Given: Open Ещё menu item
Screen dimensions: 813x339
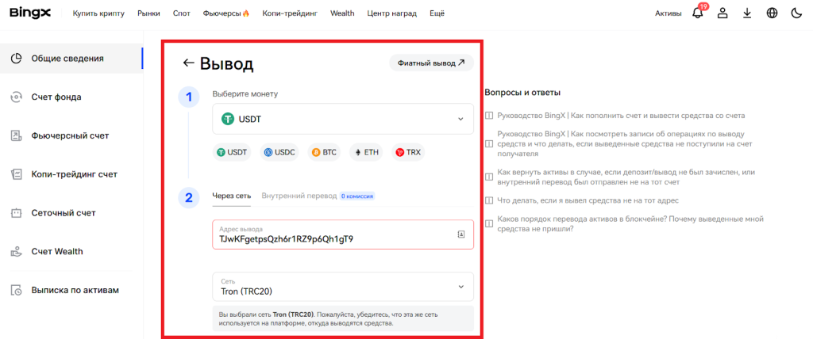Looking at the screenshot, I should [437, 13].
